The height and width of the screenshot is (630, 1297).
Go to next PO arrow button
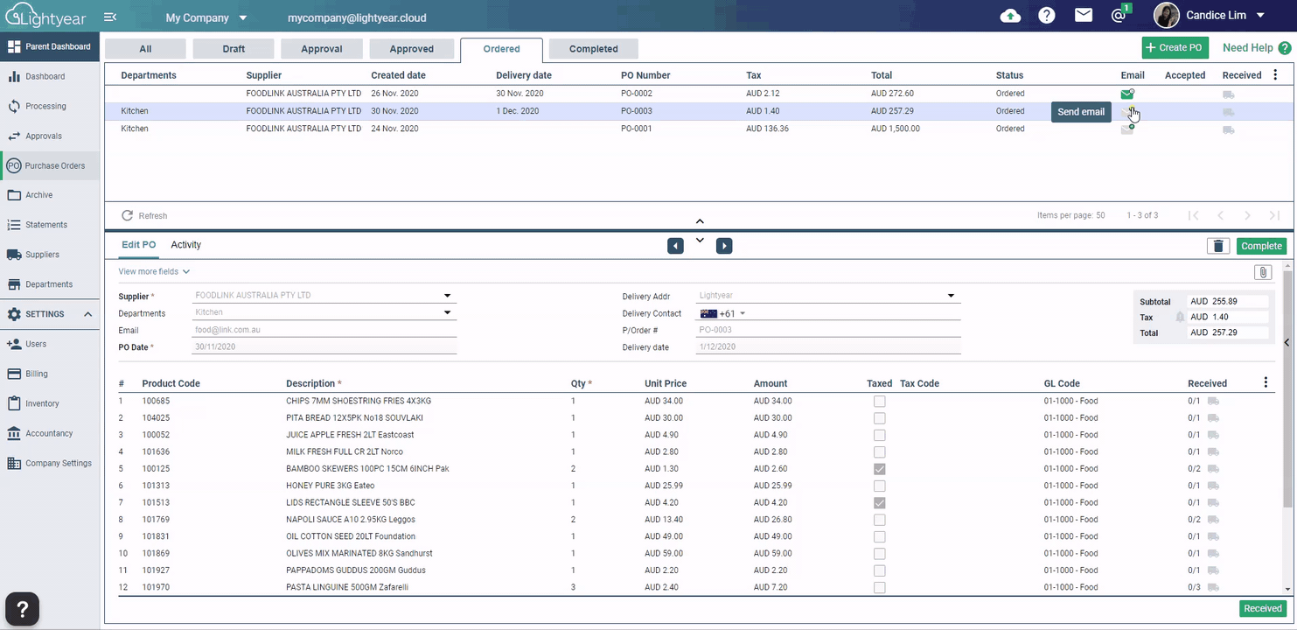(x=724, y=246)
